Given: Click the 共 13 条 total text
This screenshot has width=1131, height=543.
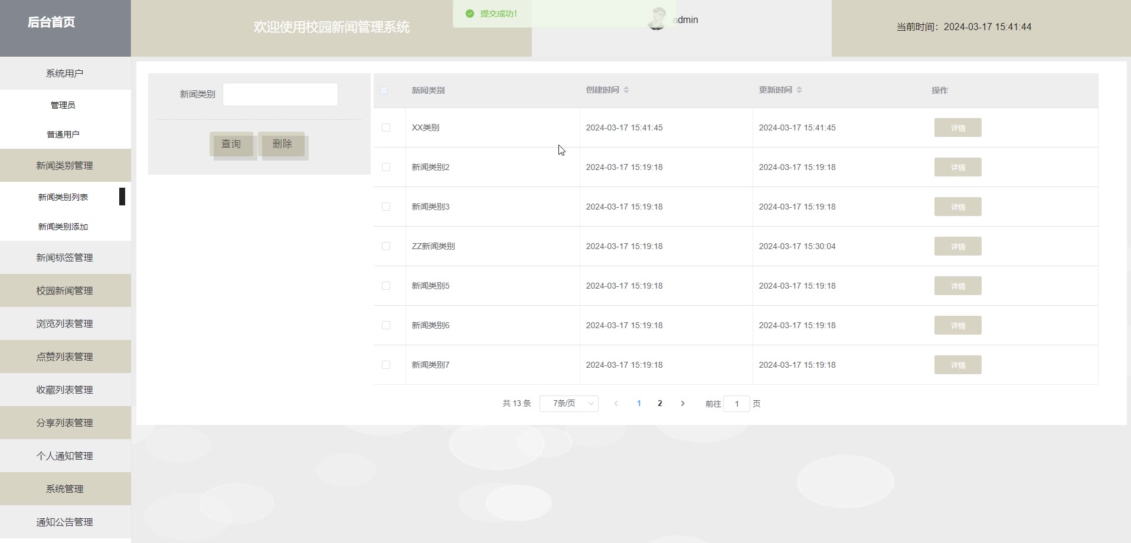Looking at the screenshot, I should [x=517, y=404].
